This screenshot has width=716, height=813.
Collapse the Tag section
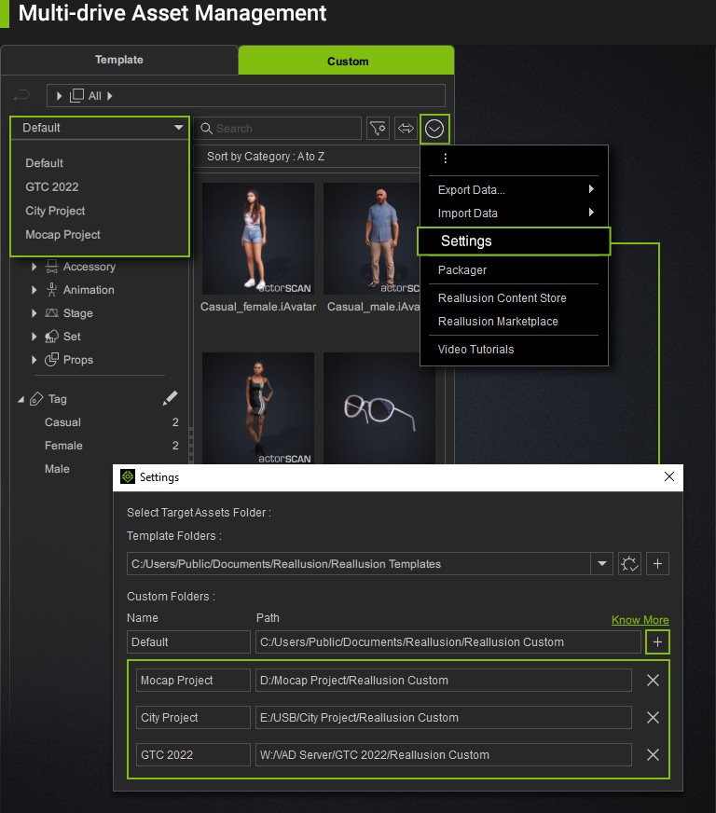point(21,399)
